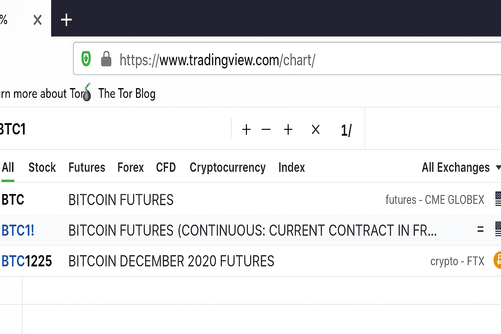Expand the All Exchanges dropdown
Screen dimensions: 501x334
pyautogui.click(x=460, y=167)
